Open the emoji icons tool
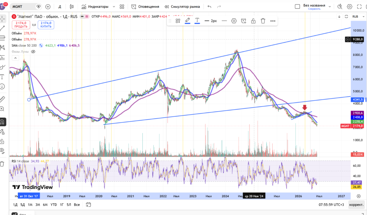Viewport: 367px width, 215px height. [3, 87]
